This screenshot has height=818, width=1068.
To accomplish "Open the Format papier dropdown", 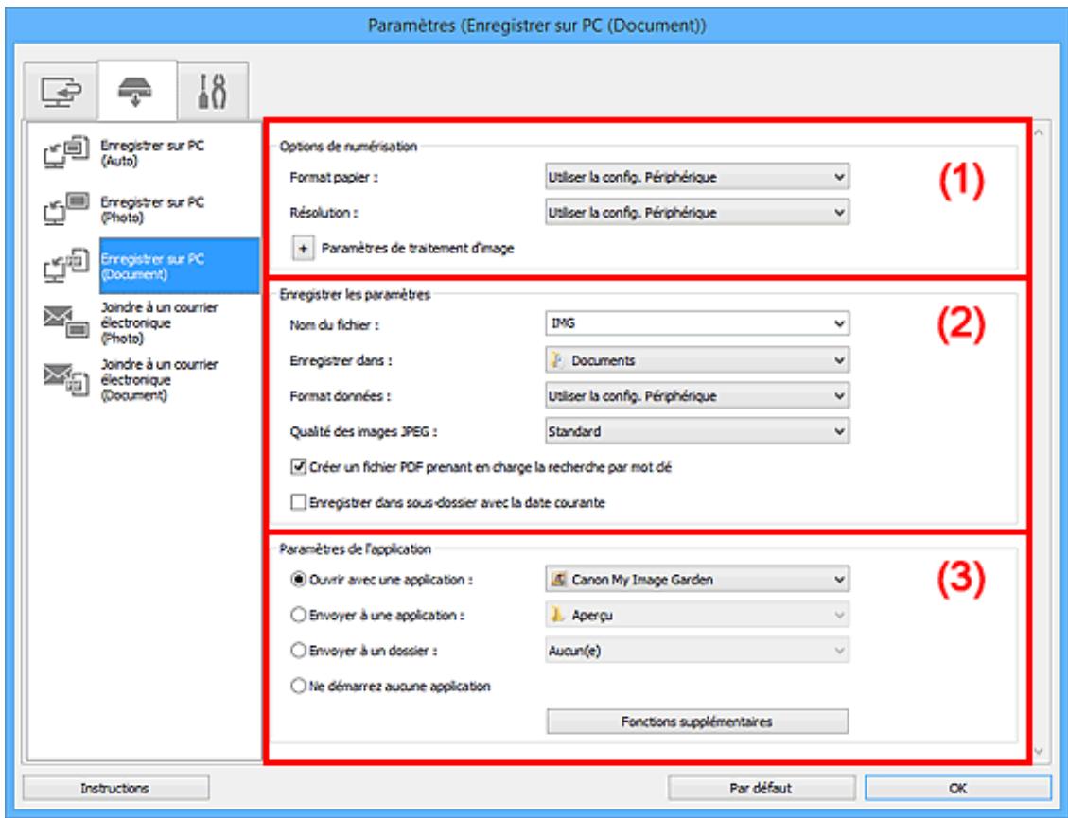I will (x=697, y=175).
